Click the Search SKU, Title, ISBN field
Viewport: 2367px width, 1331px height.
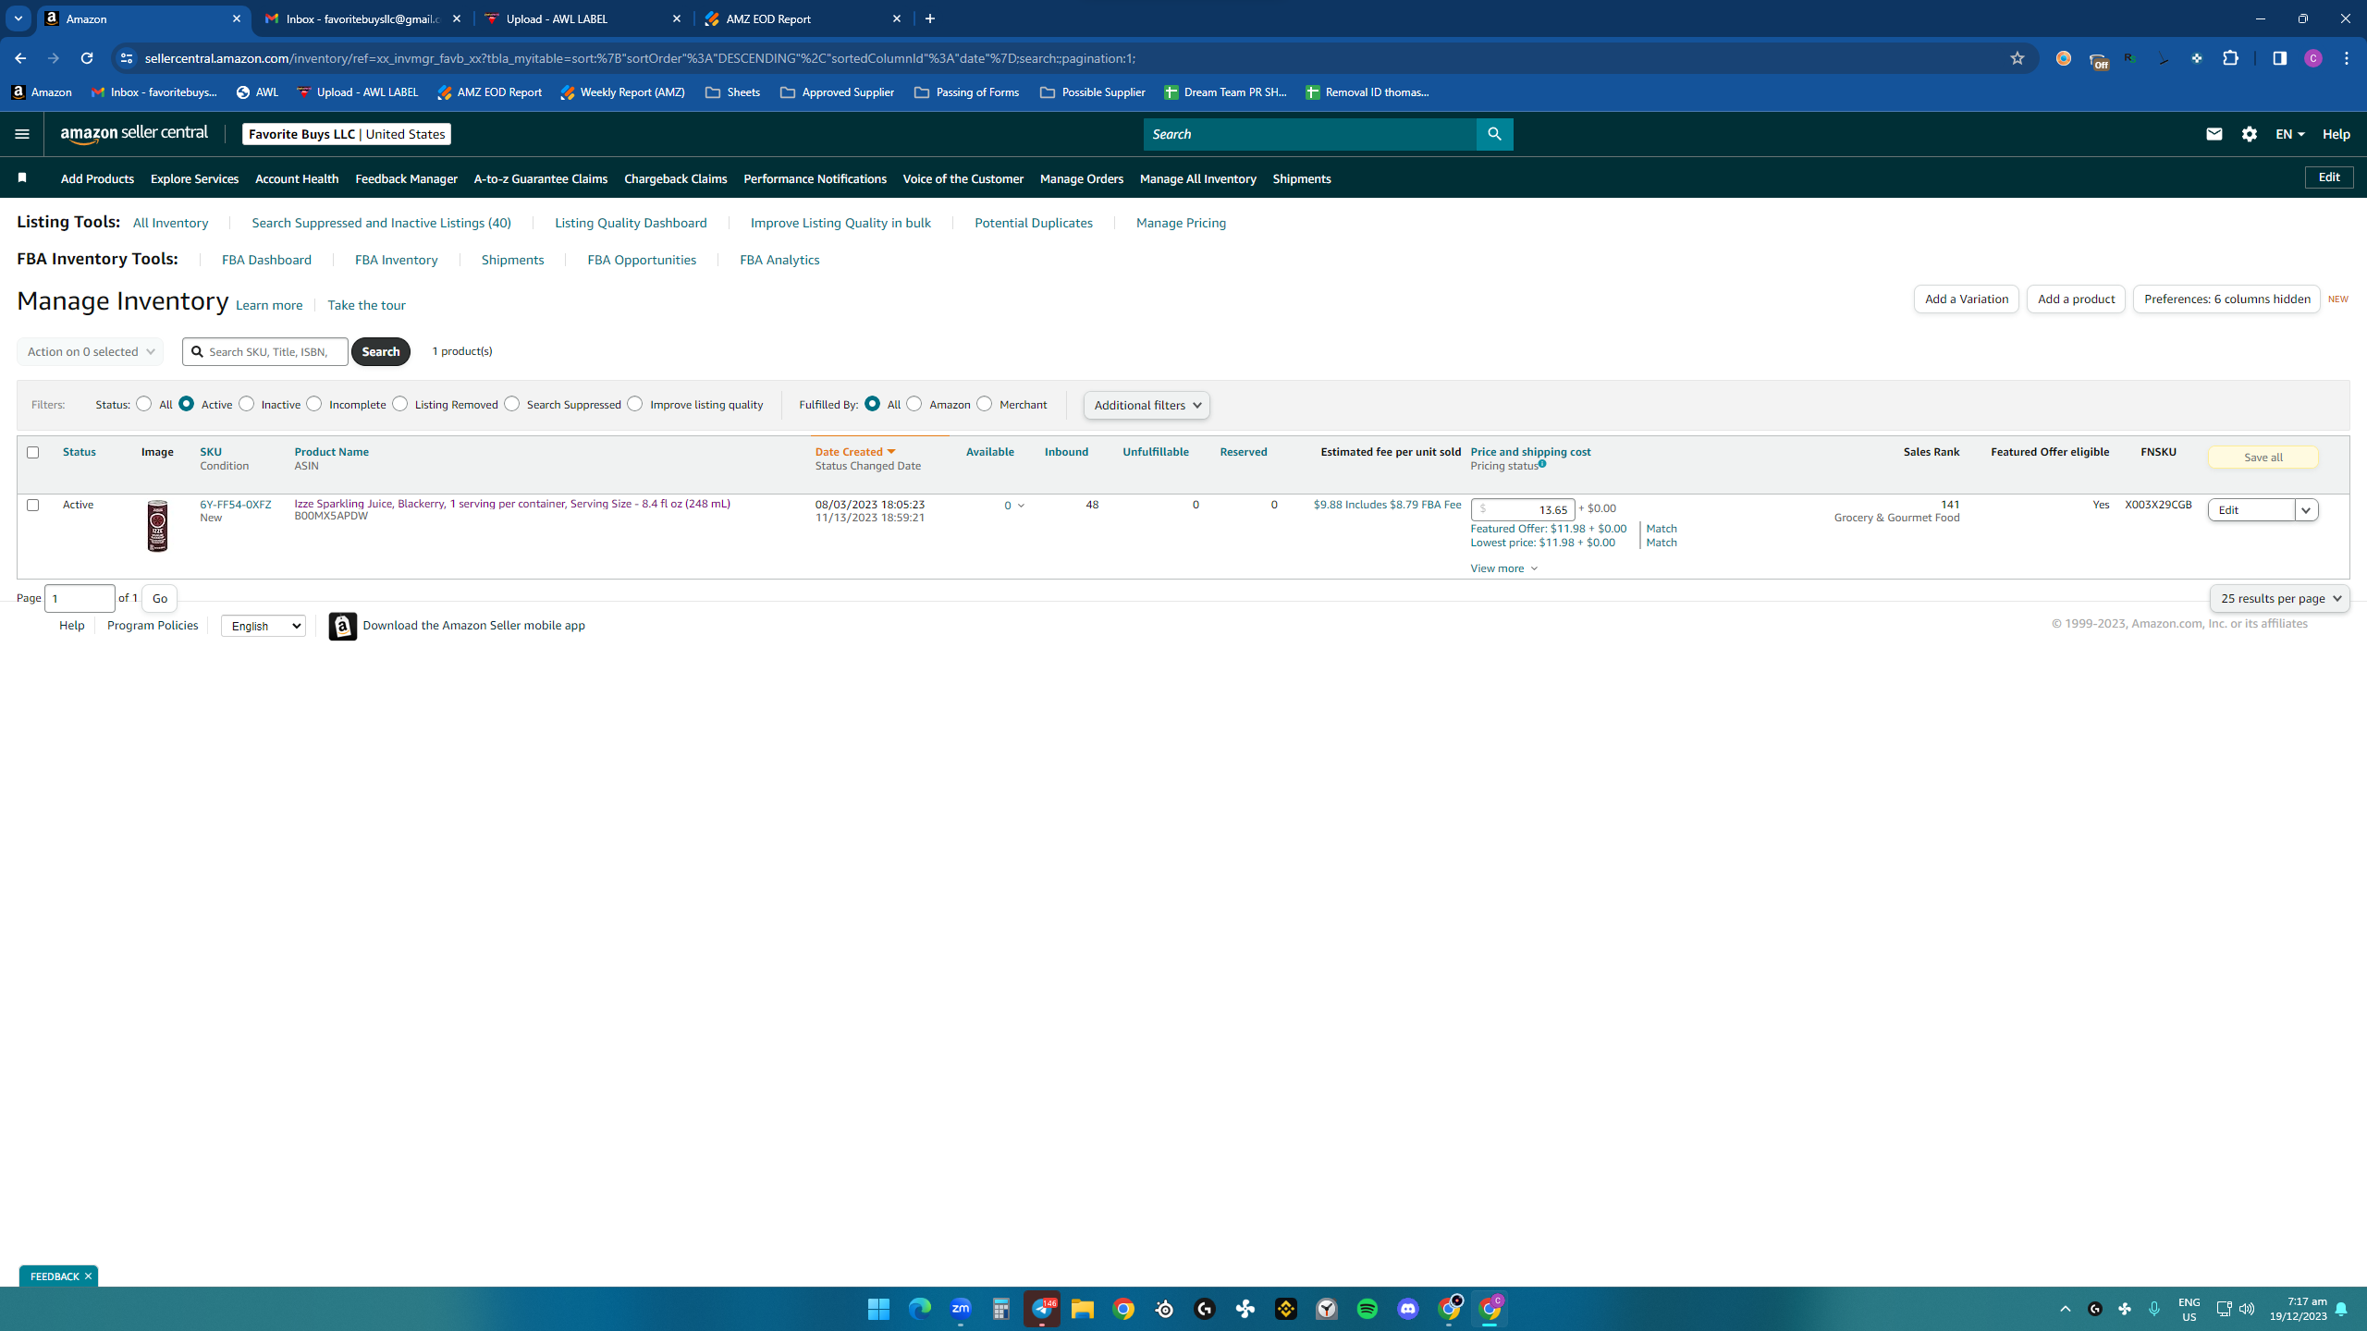pos(265,351)
